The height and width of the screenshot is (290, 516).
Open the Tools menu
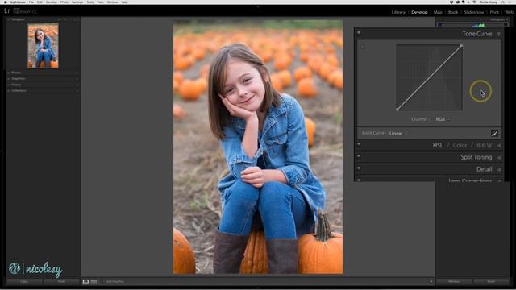click(x=90, y=2)
